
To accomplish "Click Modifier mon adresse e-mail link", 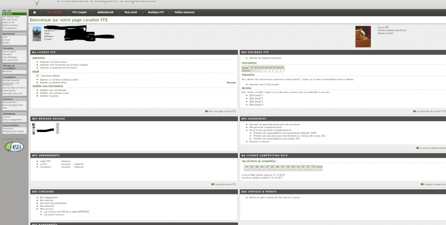I will click(x=55, y=93).
